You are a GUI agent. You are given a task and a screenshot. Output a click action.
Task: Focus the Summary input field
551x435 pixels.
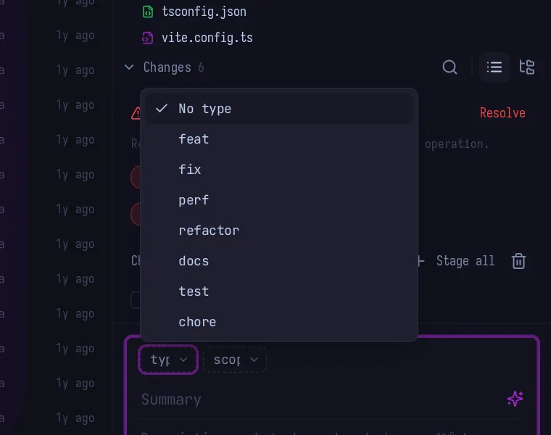tap(321, 399)
